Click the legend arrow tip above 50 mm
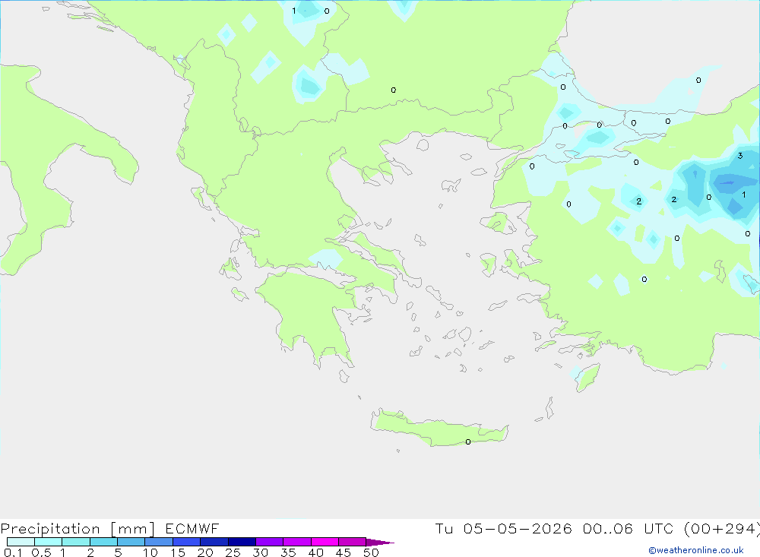 pos(380,542)
